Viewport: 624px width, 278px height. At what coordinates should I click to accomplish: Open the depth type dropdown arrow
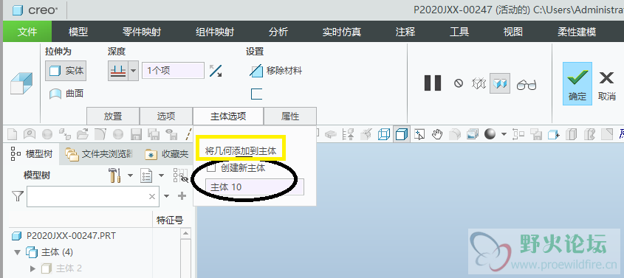pos(134,71)
